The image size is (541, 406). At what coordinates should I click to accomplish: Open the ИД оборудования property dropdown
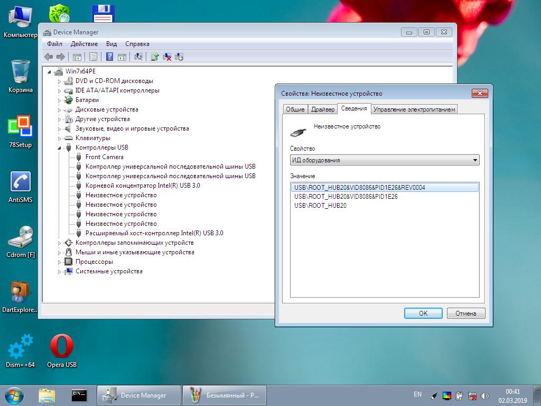click(x=385, y=160)
